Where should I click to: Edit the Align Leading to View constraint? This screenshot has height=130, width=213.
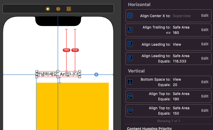point(205,44)
